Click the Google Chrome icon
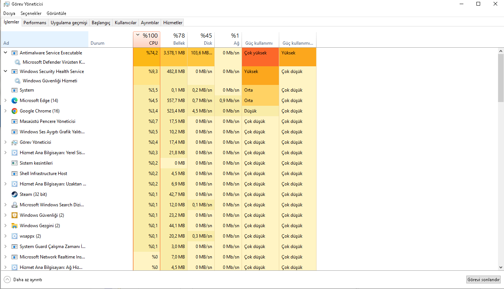 point(15,111)
